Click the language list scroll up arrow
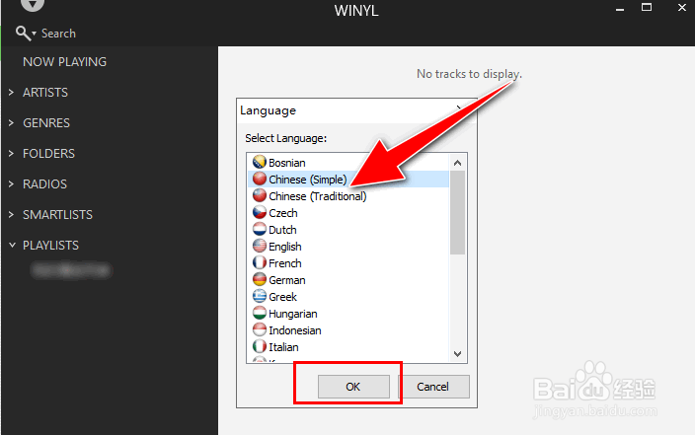Image resolution: width=695 pixels, height=435 pixels. (457, 163)
